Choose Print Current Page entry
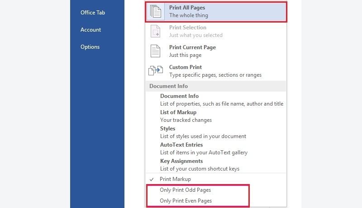The width and height of the screenshot is (362, 208). pyautogui.click(x=216, y=51)
